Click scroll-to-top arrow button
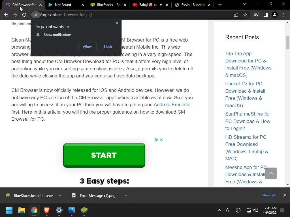The width and height of the screenshot is (290, 217). click(271, 173)
